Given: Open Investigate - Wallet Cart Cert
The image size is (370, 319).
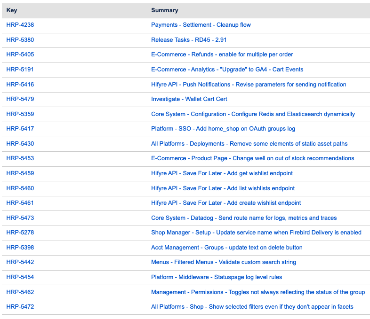Looking at the screenshot, I should pyautogui.click(x=189, y=99).
